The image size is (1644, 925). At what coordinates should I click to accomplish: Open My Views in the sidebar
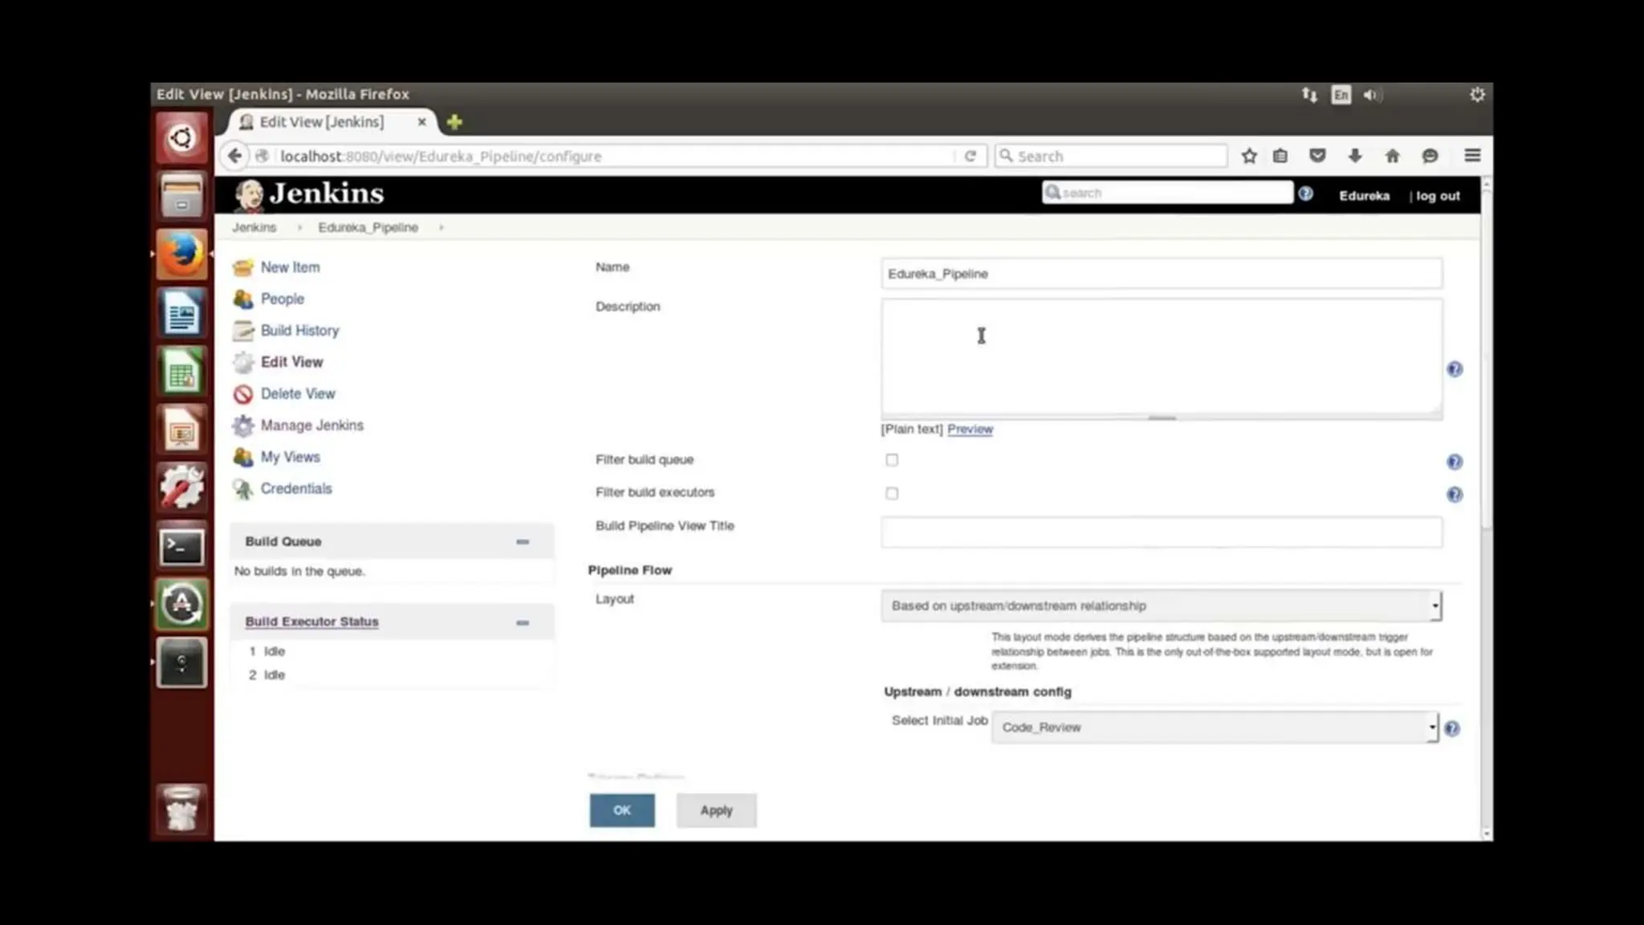coord(290,457)
